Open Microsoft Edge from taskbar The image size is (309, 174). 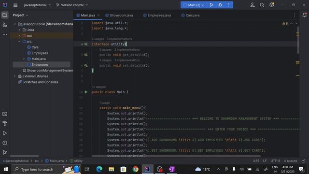(x=99, y=169)
